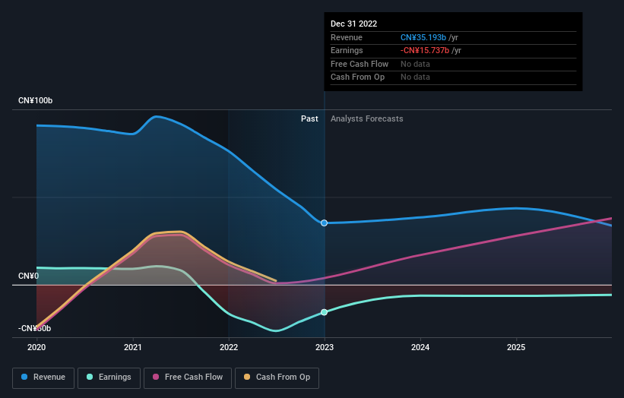
Task: Click the CN¥35.193b revenue value
Action: tap(423, 37)
